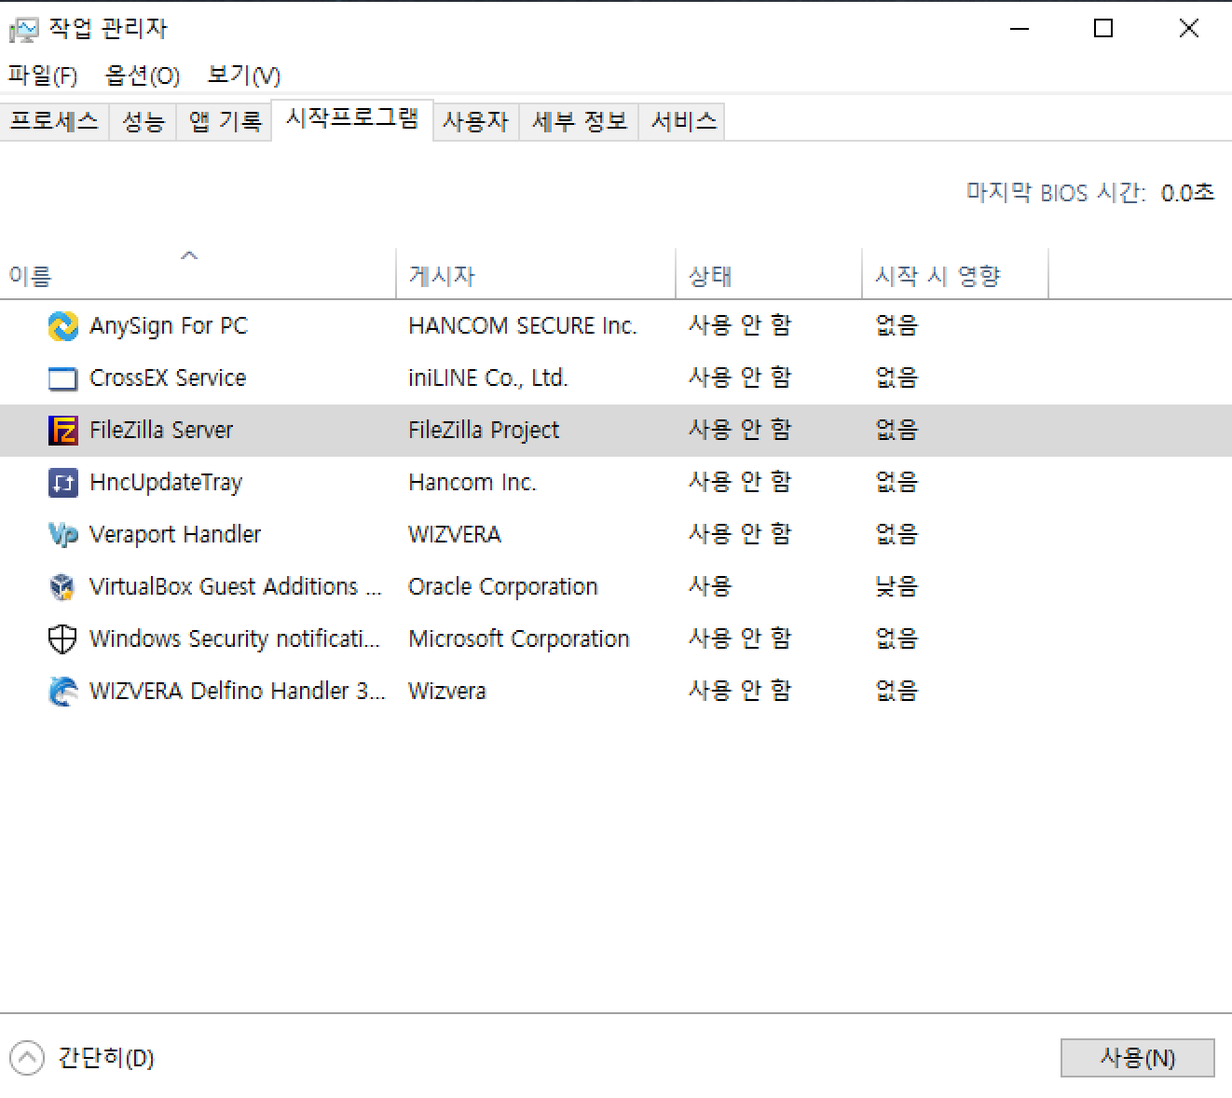Click the 사용(N) enable button
The height and width of the screenshot is (1098, 1232).
coord(1138,1058)
